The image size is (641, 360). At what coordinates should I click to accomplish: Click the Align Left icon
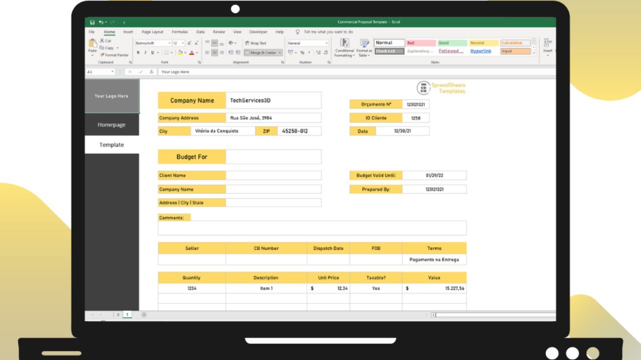[x=208, y=52]
